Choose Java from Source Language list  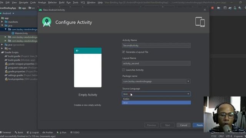click(156, 103)
